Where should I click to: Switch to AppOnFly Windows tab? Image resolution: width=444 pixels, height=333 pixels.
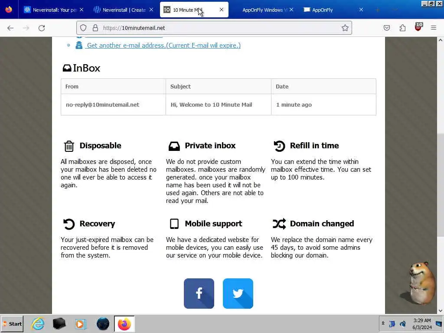coord(265,10)
